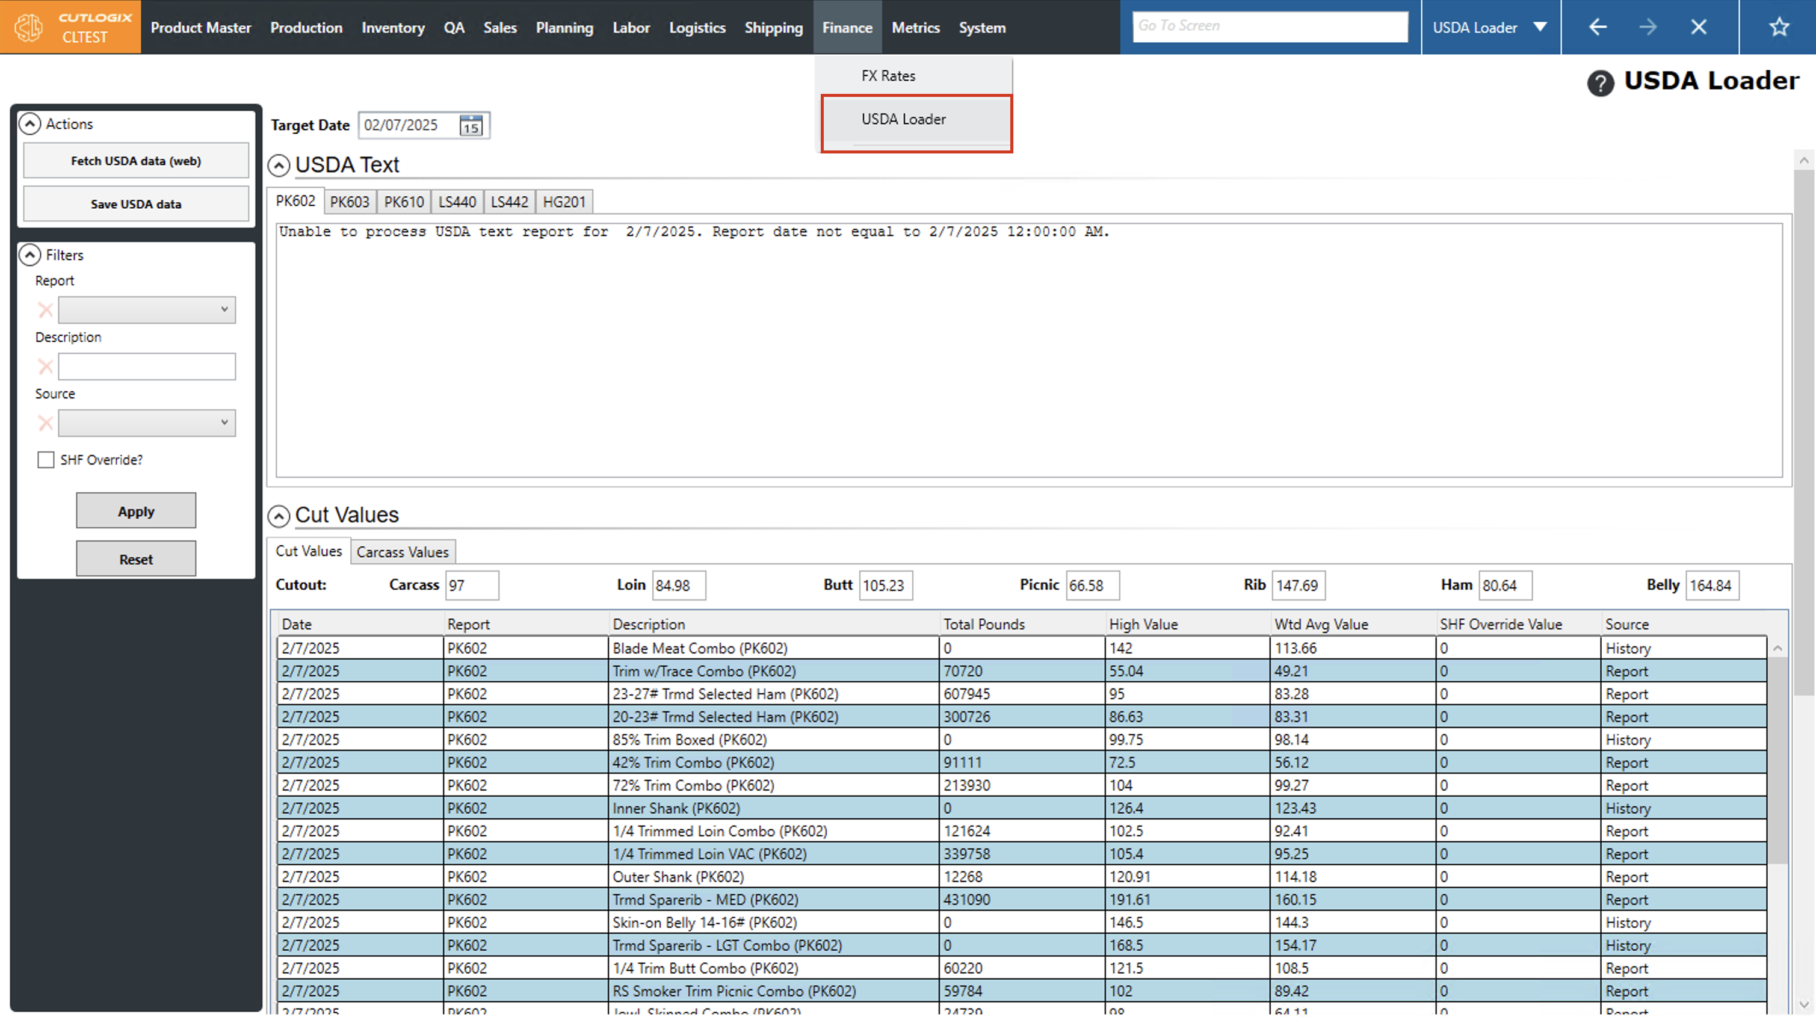Navigate forward with the right arrow
This screenshot has width=1816, height=1017.
tap(1648, 27)
